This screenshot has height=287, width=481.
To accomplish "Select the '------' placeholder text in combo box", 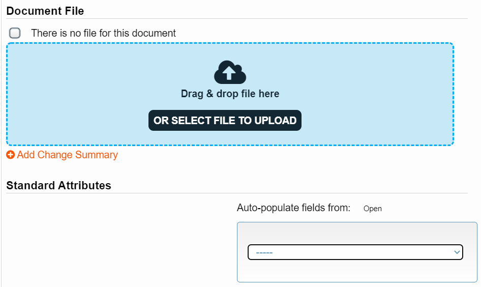I will click(264, 252).
